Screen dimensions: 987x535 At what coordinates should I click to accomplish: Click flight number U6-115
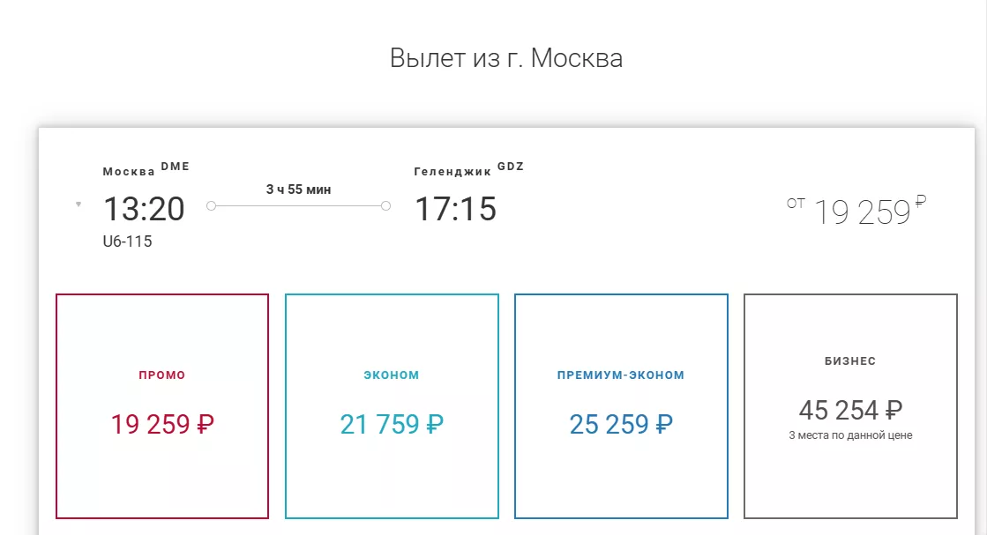coord(128,241)
